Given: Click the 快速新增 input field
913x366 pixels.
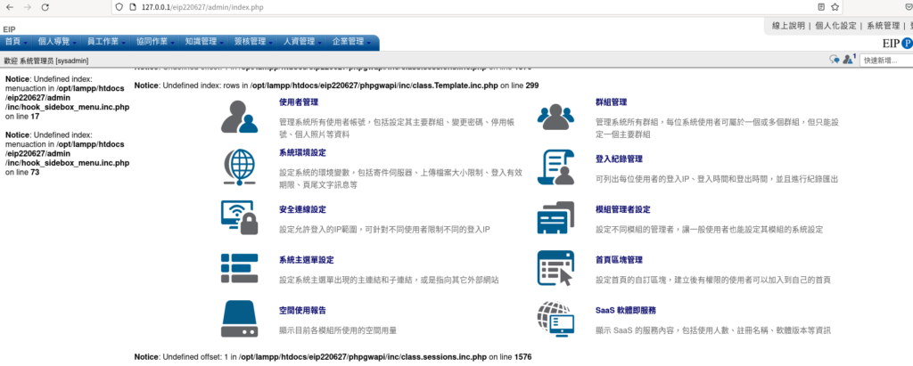Looking at the screenshot, I should 886,60.
